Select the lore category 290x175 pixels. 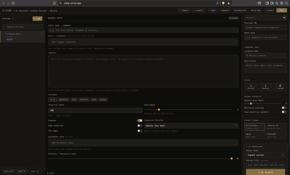pos(74,100)
